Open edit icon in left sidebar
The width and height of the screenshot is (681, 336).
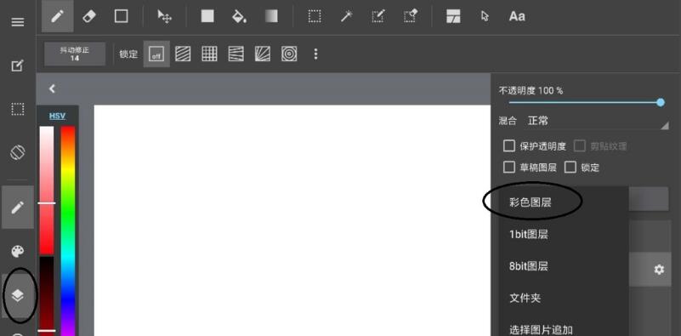pyautogui.click(x=17, y=66)
